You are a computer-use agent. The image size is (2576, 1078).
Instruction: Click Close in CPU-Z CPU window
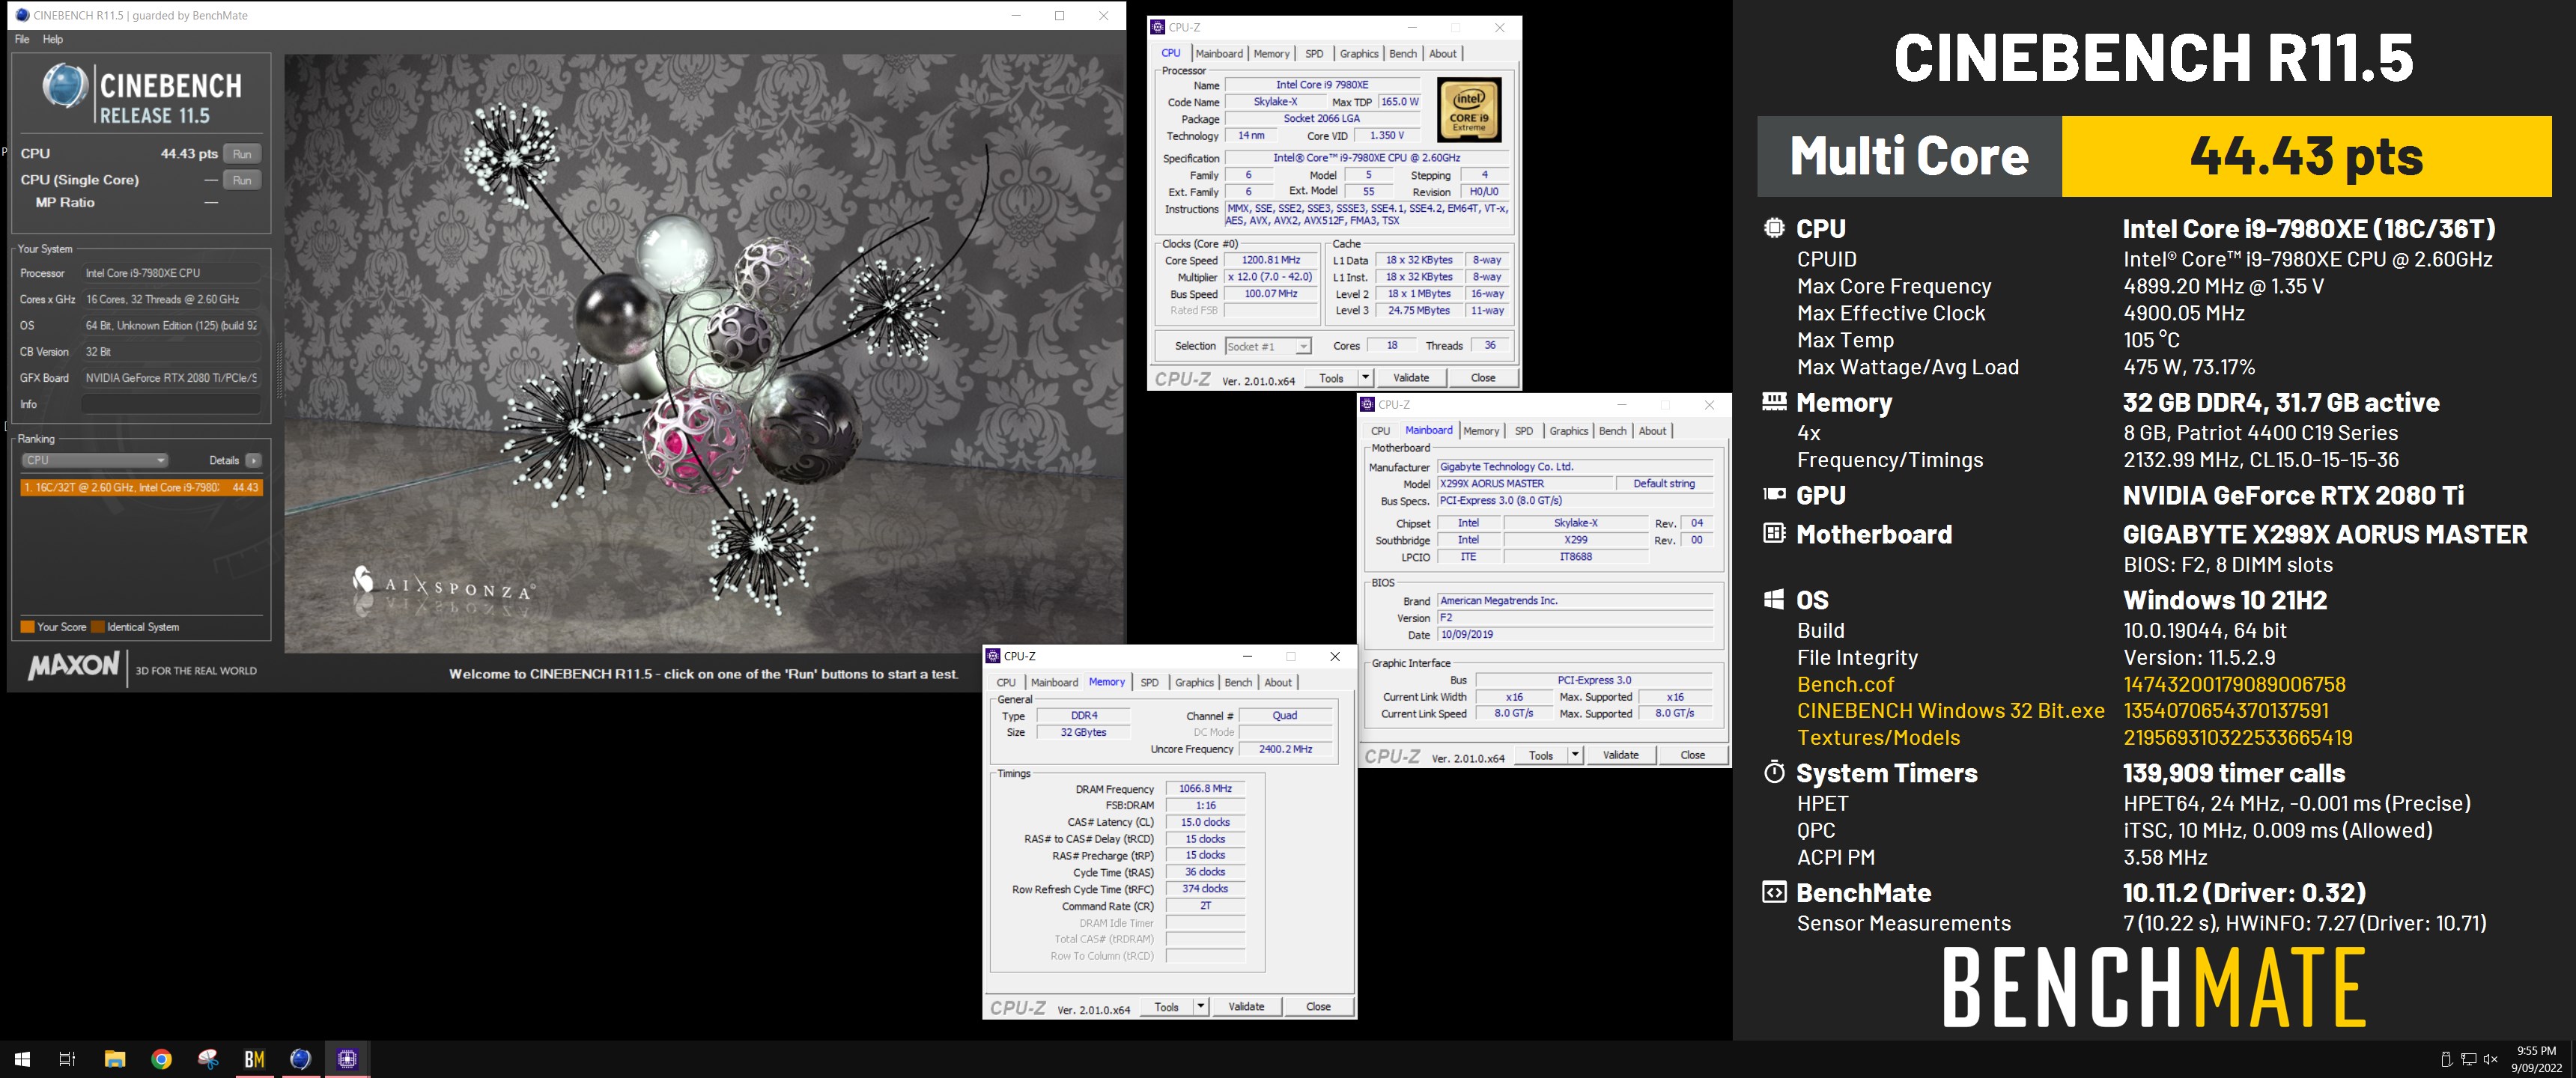pos(1483,378)
